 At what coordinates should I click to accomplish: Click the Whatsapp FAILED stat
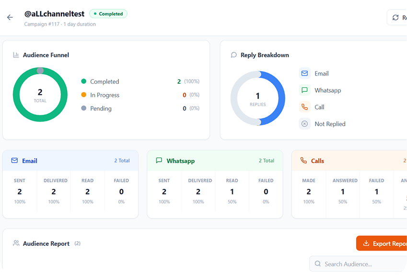(x=266, y=191)
